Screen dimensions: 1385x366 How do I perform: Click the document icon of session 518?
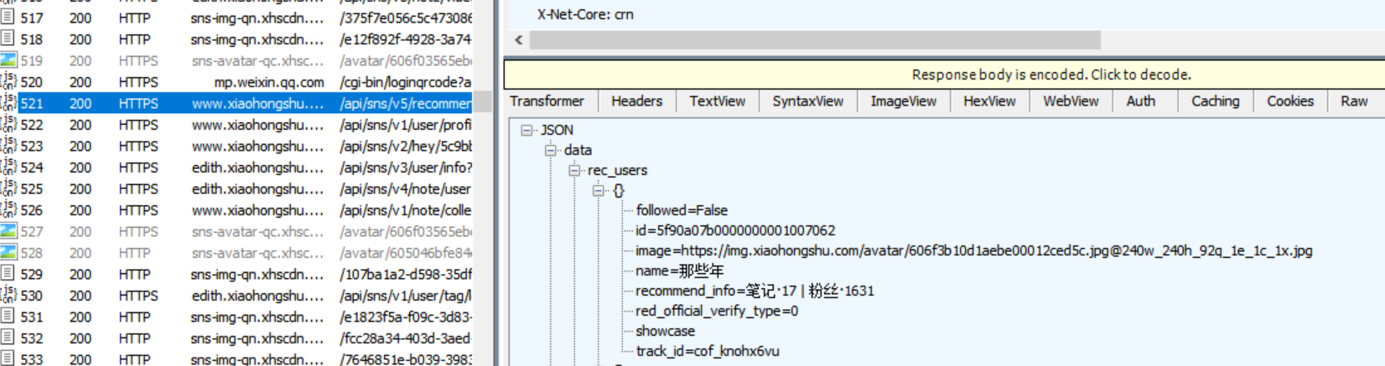(x=8, y=39)
